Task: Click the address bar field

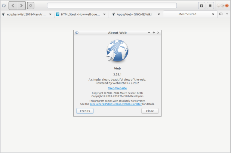Action: point(112,6)
